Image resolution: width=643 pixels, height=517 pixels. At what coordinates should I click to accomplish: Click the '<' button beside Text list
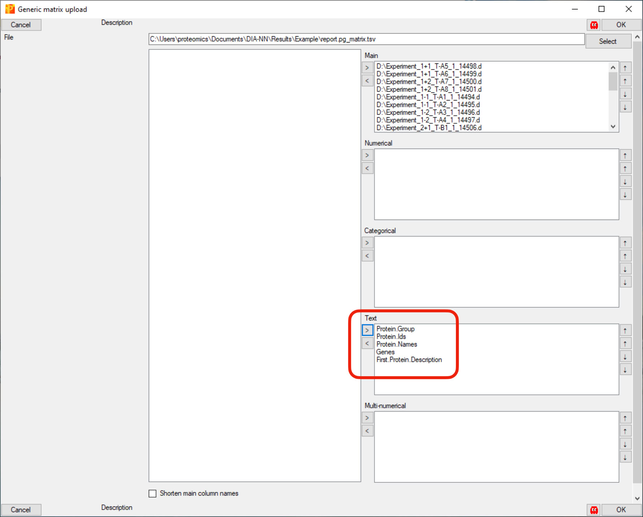click(367, 343)
